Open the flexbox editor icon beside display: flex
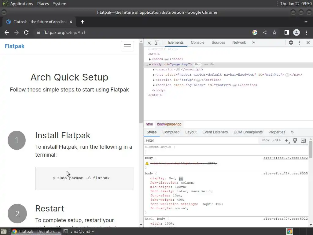313x235 pixels. click(x=181, y=179)
